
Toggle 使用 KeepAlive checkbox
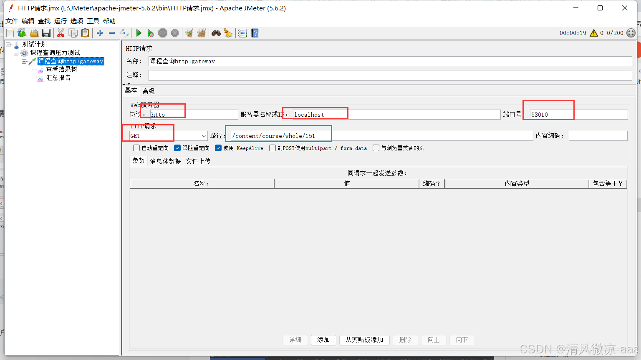218,148
